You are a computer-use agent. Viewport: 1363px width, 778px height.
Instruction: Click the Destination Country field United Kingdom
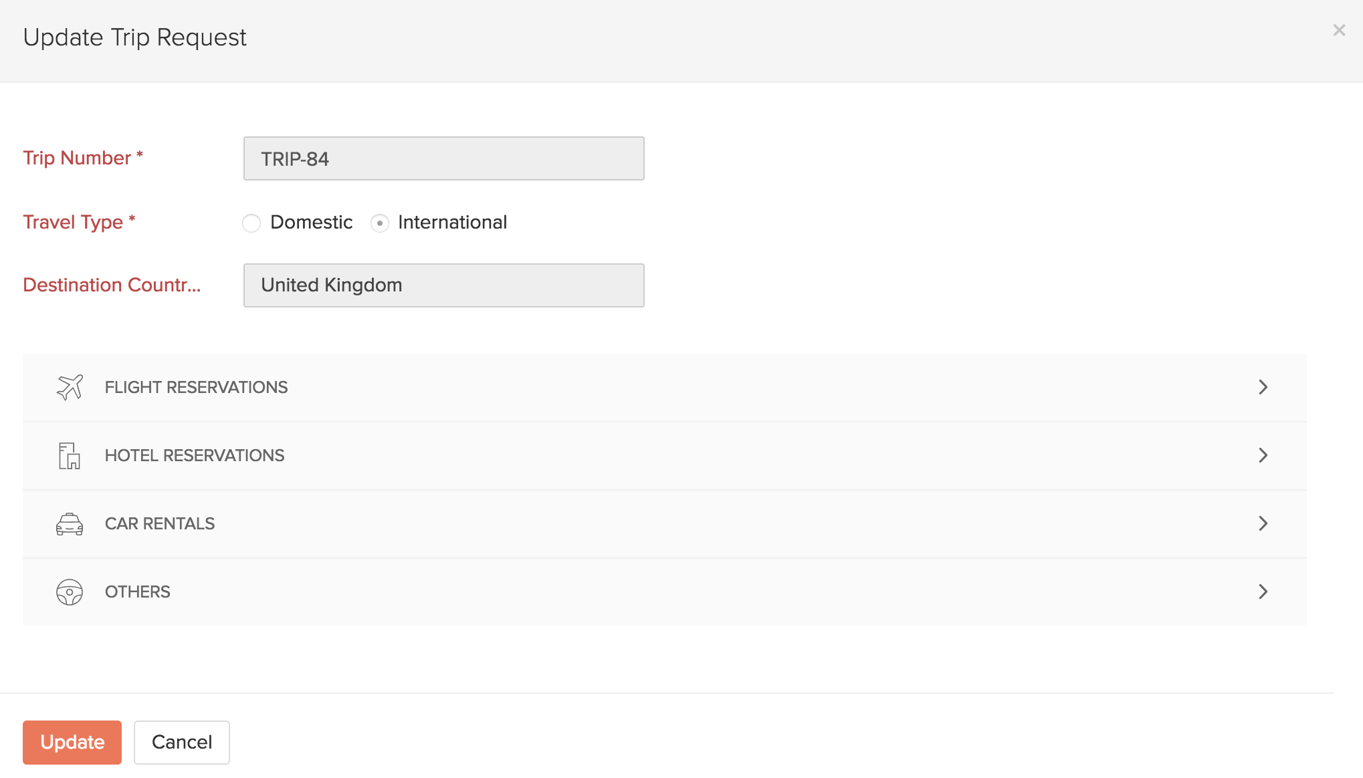(443, 285)
